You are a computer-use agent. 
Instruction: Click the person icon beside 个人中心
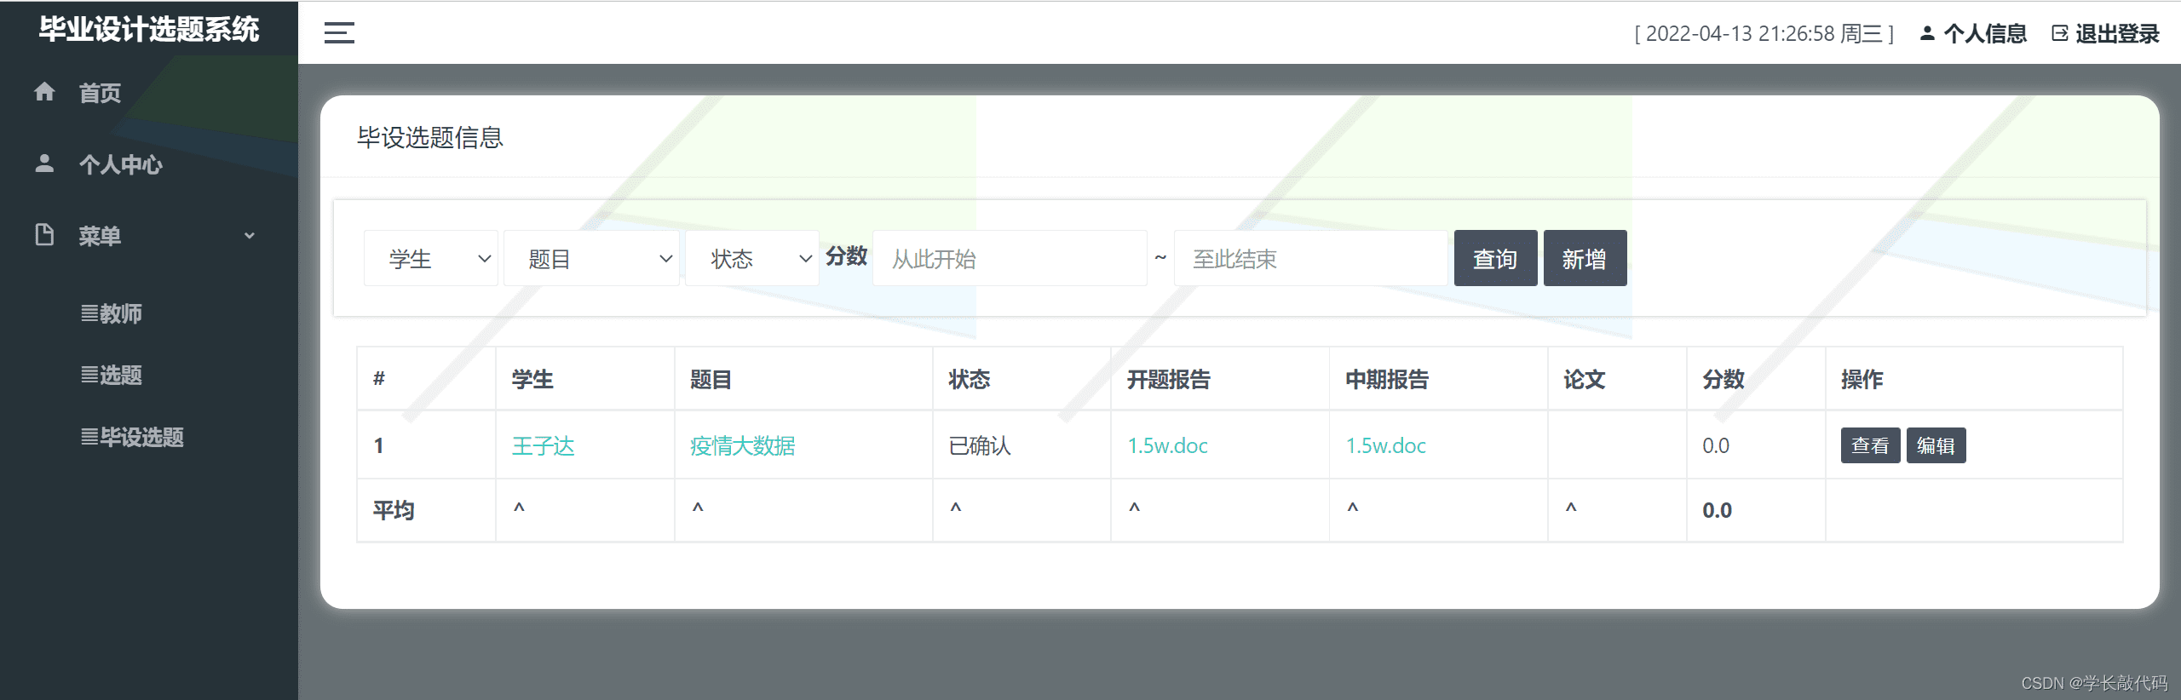[44, 164]
